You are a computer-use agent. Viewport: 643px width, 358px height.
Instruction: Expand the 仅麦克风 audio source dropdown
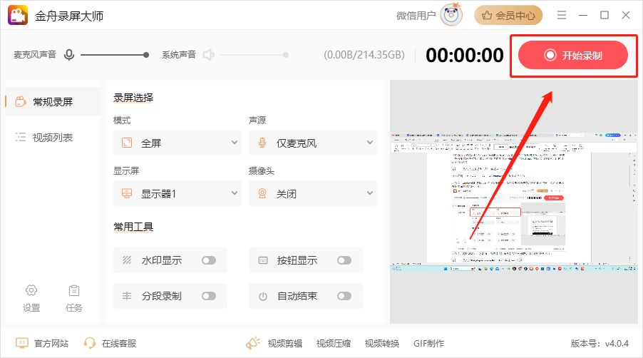point(312,143)
